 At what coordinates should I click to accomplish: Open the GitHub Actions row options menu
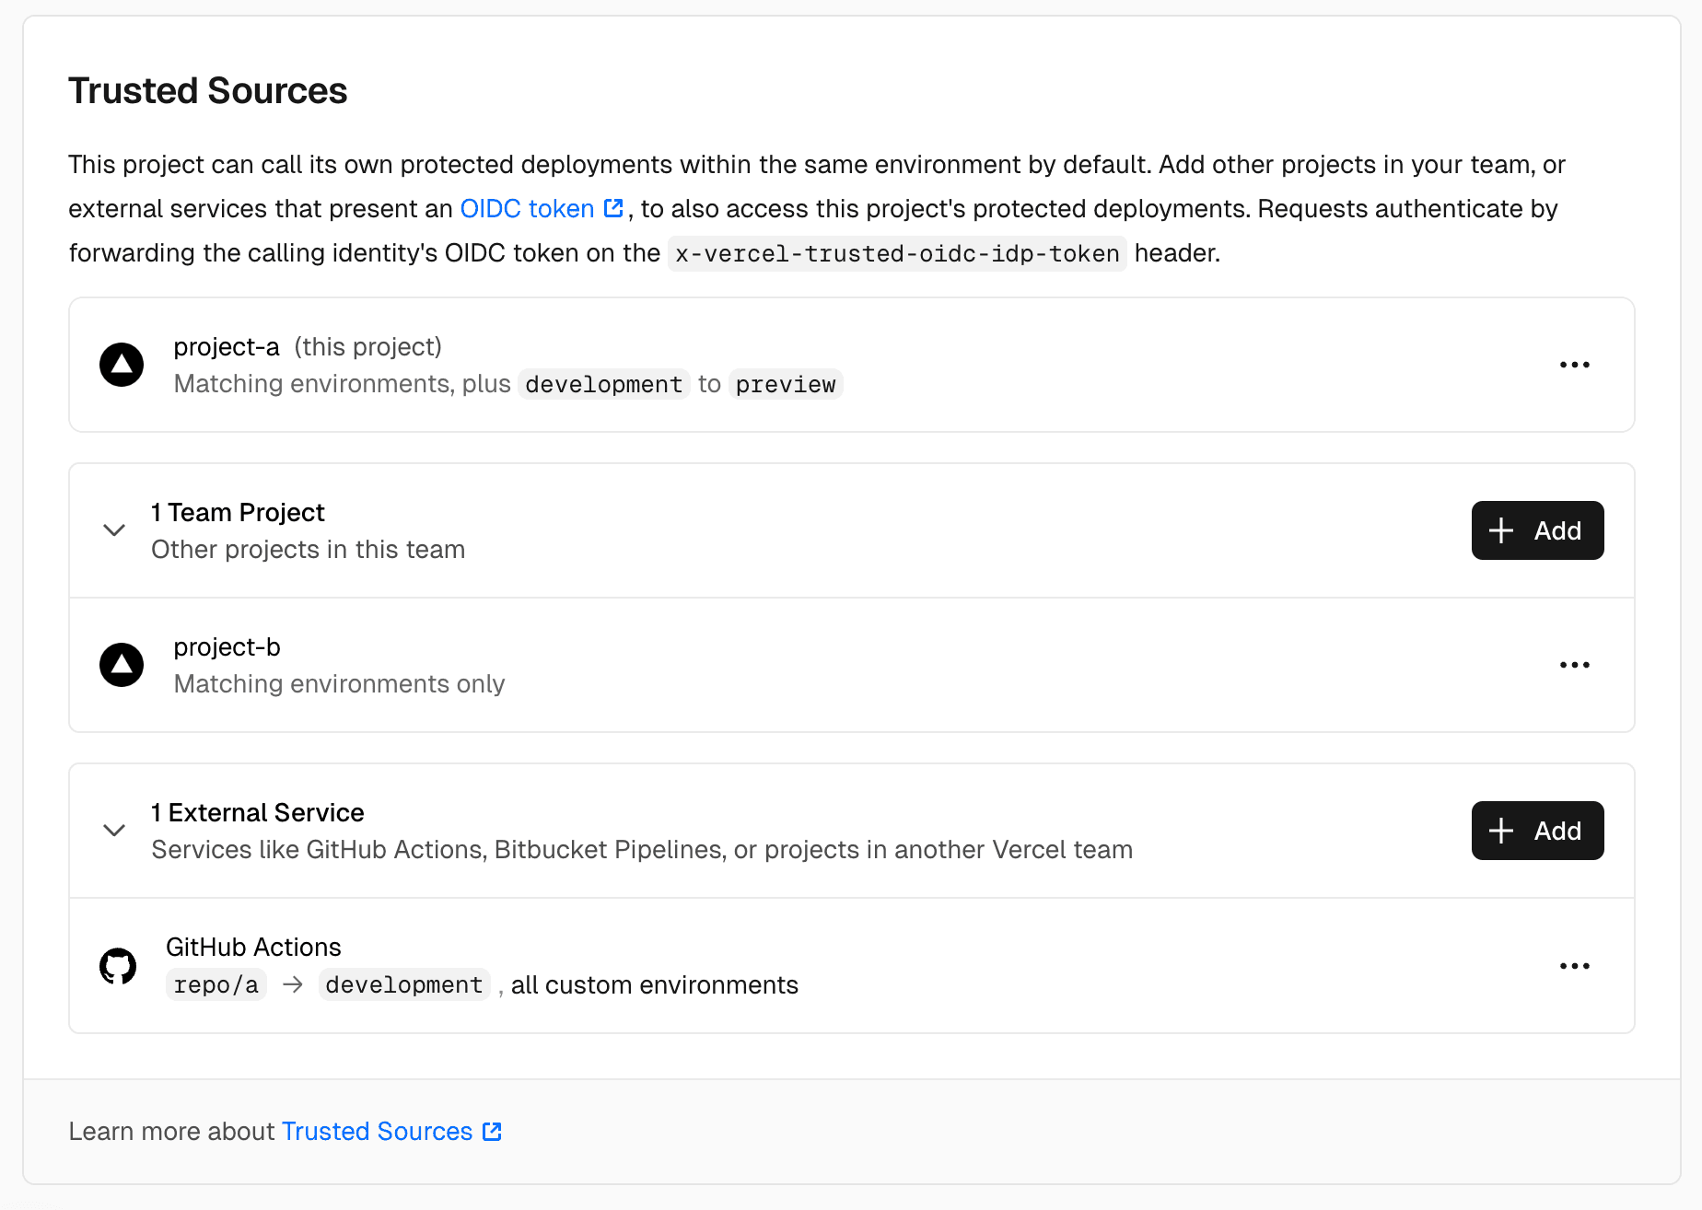pyautogui.click(x=1575, y=966)
